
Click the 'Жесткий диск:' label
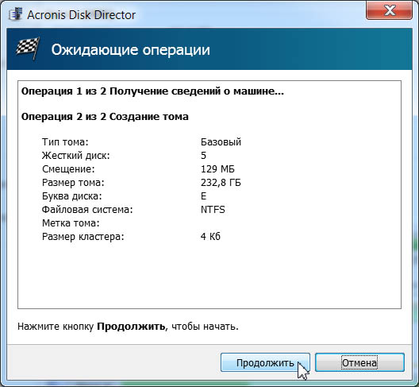pos(76,156)
